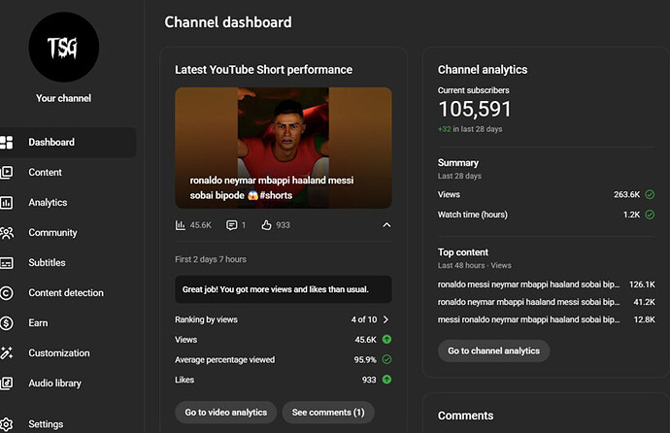Open Customization with the magic wand icon

point(8,353)
